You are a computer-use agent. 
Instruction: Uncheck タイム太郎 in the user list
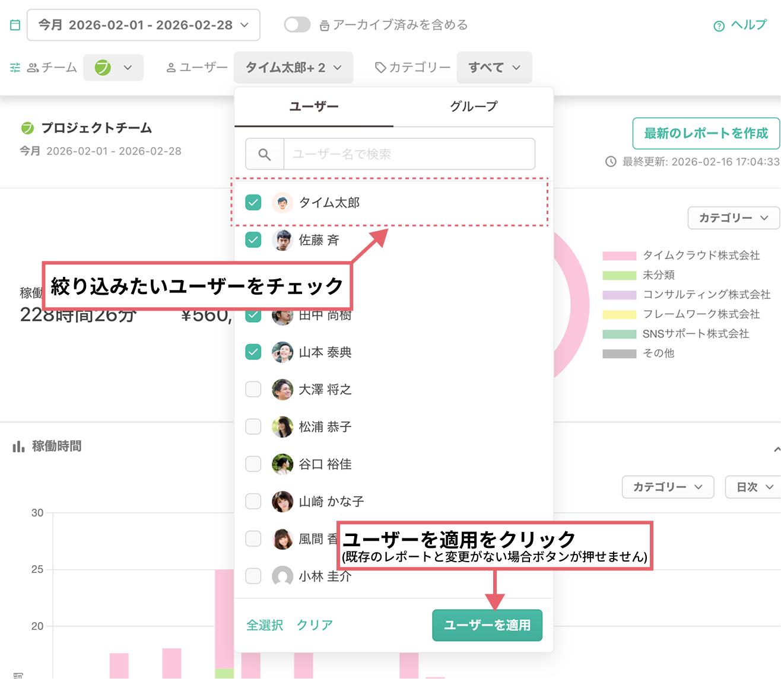[253, 202]
